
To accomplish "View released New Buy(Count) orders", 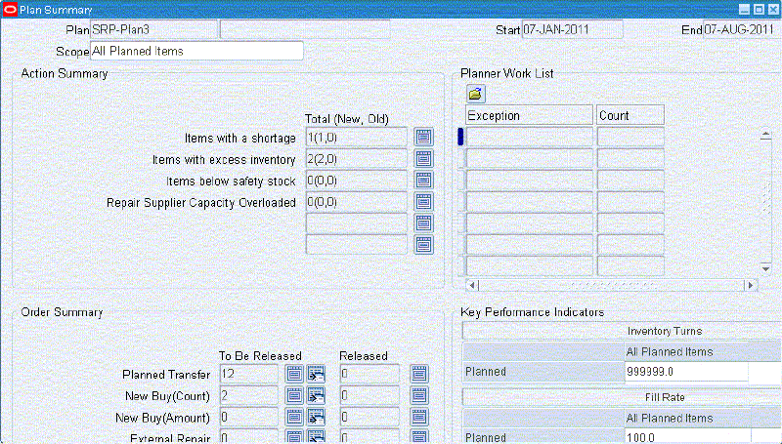I will tap(419, 396).
